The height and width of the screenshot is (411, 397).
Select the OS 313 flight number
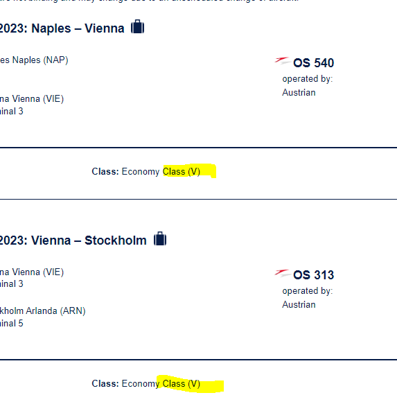(313, 275)
